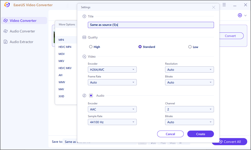Click the Audio section music-note icon
This screenshot has height=150, width=251.
[84, 95]
